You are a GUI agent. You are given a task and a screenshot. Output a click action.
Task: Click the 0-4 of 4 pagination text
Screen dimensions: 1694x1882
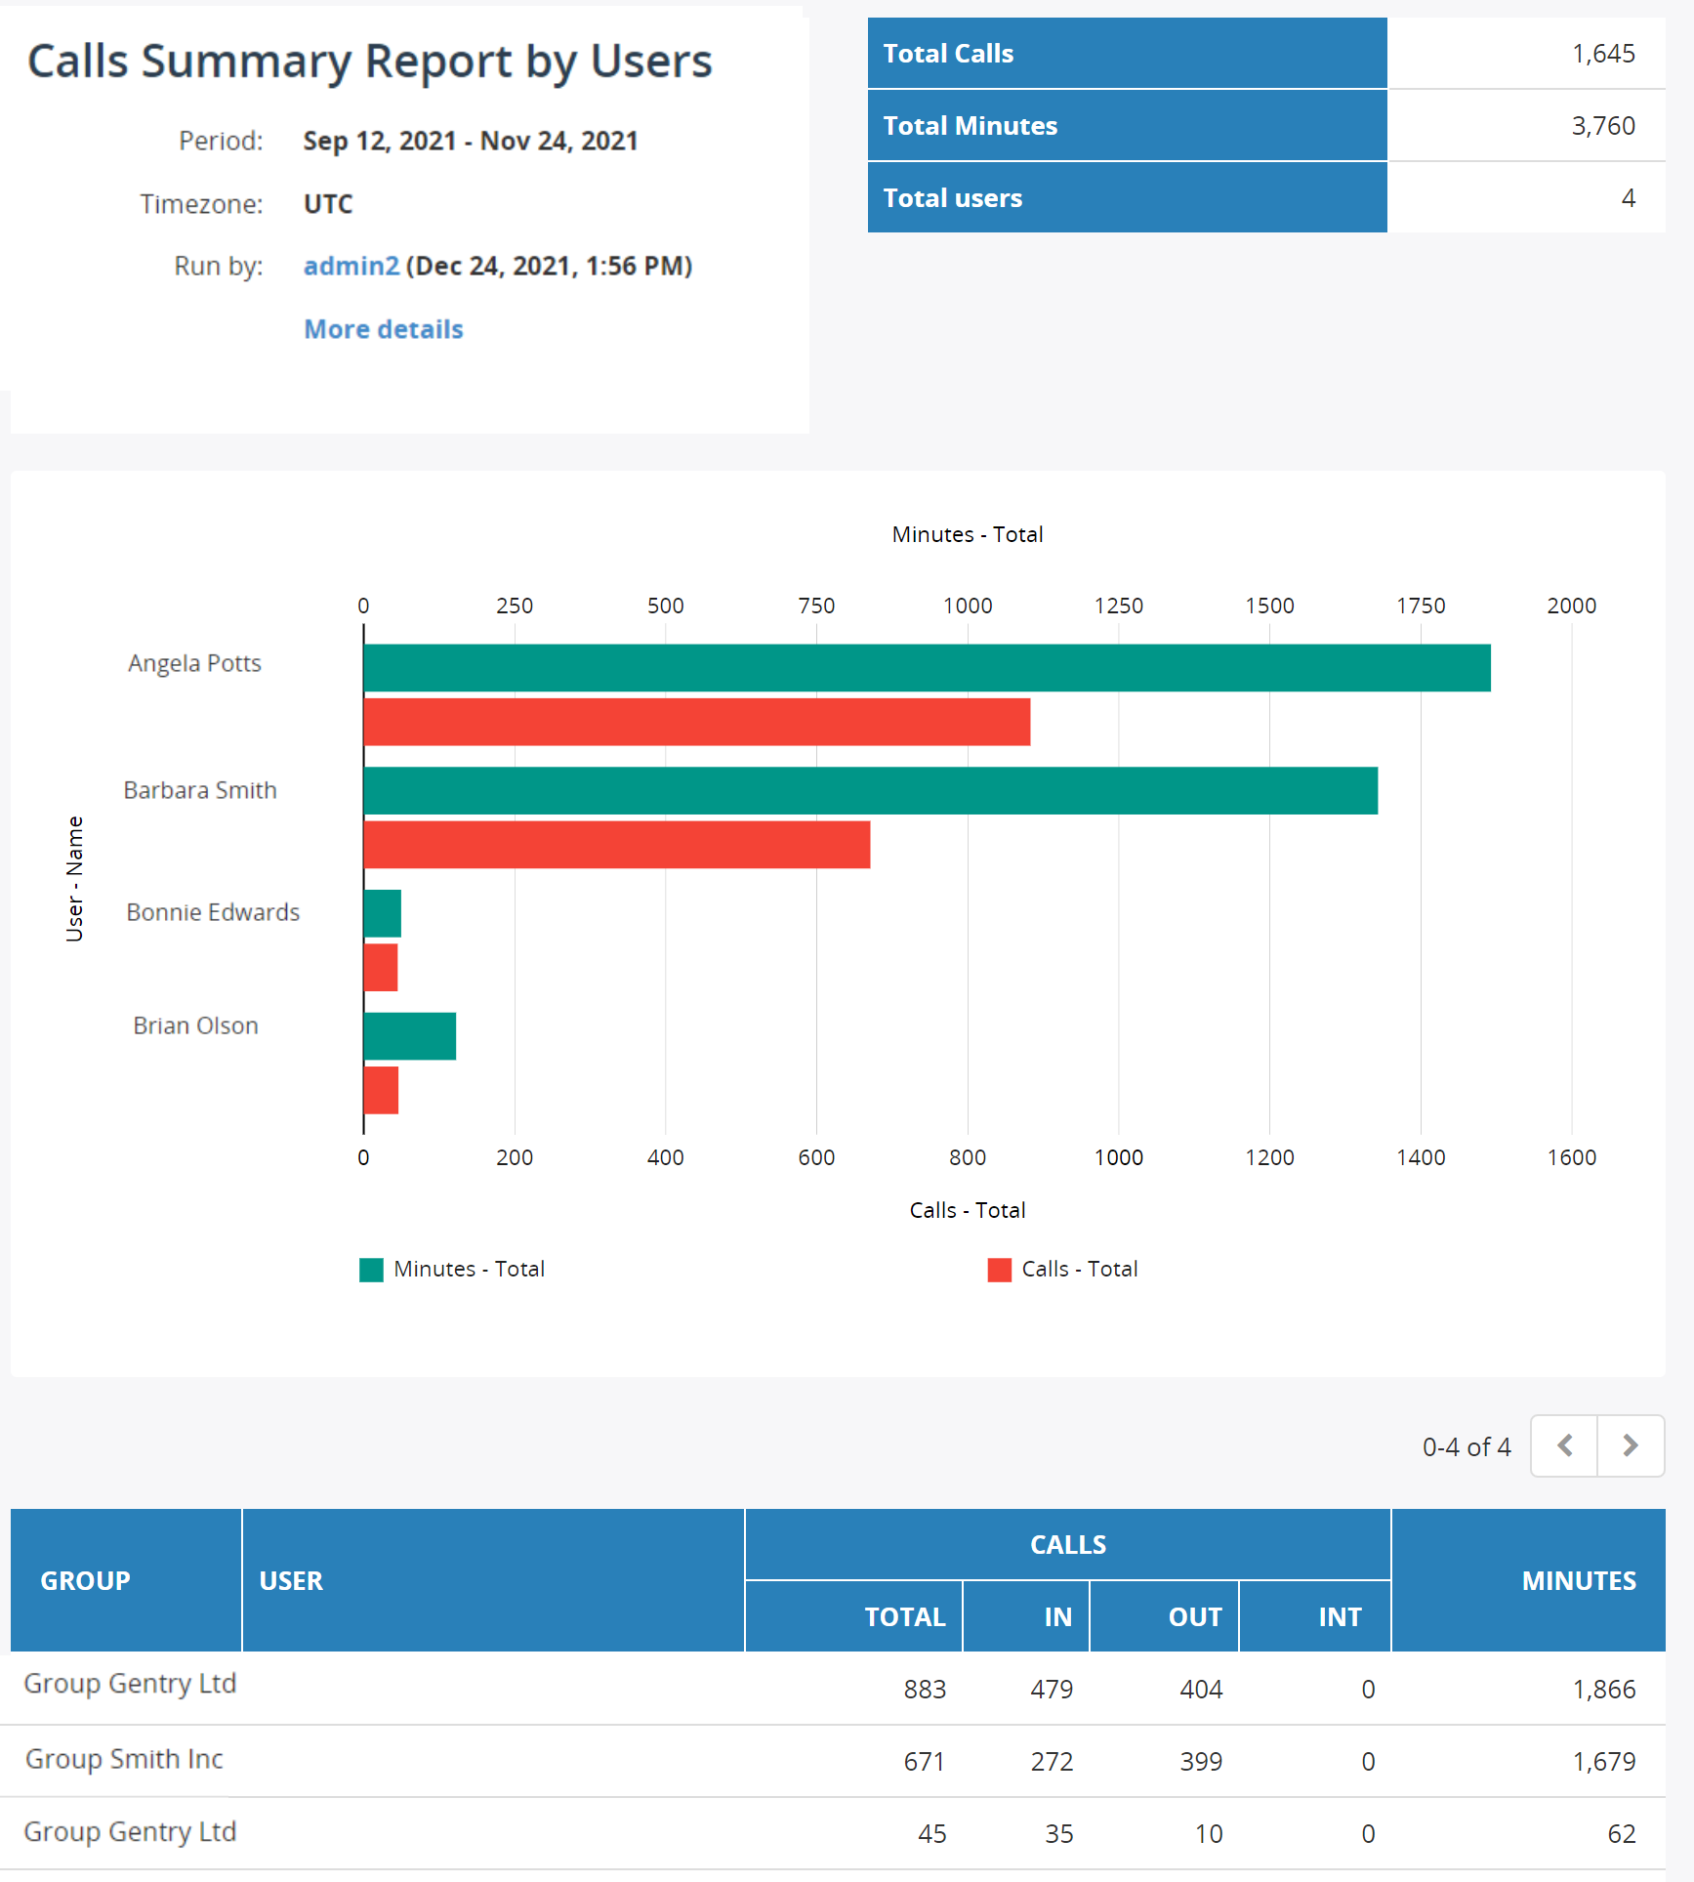coord(1467,1446)
